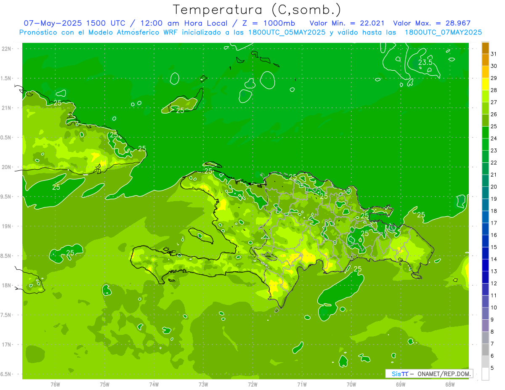Screen dimensions: 505x390
Task: Click the legend value "5"
Action: 492,368
